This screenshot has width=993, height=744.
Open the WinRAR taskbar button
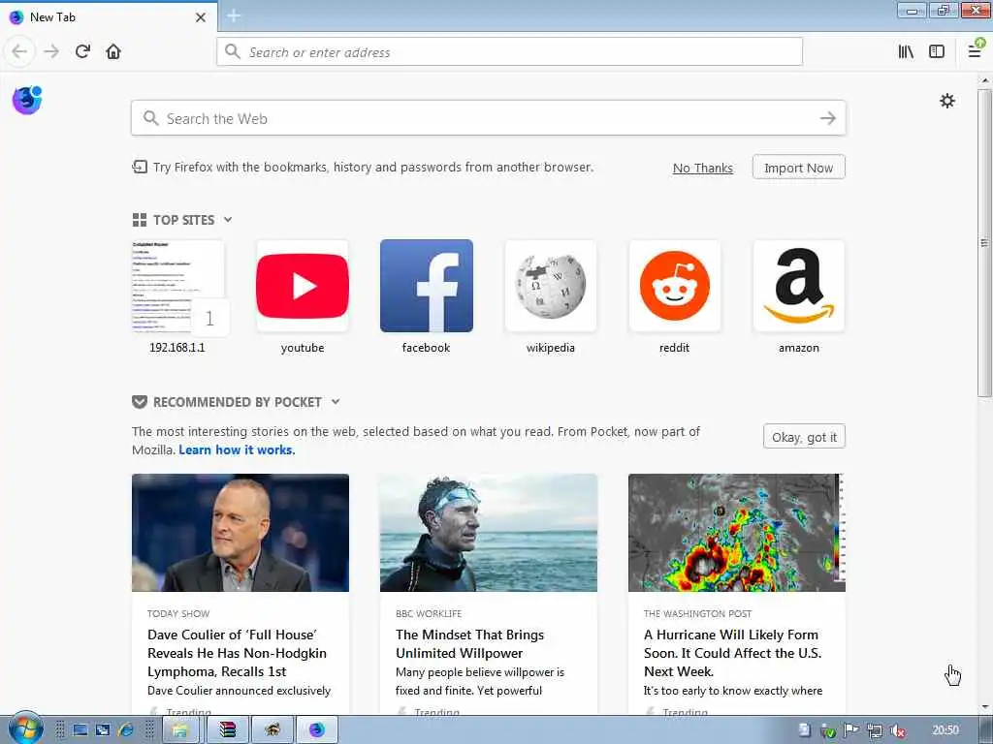[227, 730]
